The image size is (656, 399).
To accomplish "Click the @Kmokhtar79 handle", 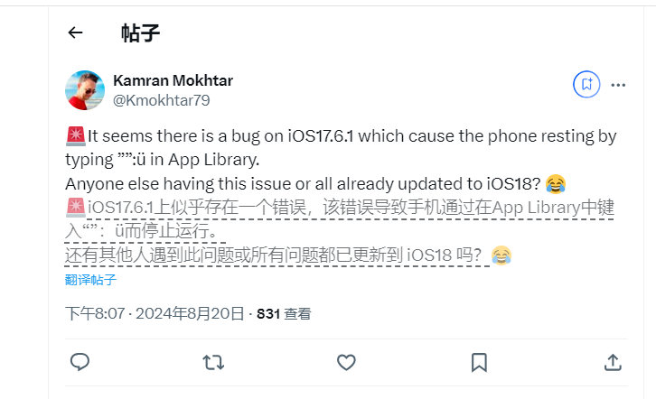I will (162, 100).
